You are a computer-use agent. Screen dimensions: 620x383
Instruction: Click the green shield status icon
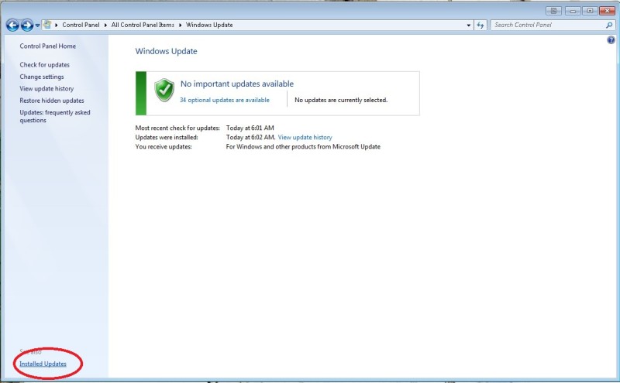point(164,90)
